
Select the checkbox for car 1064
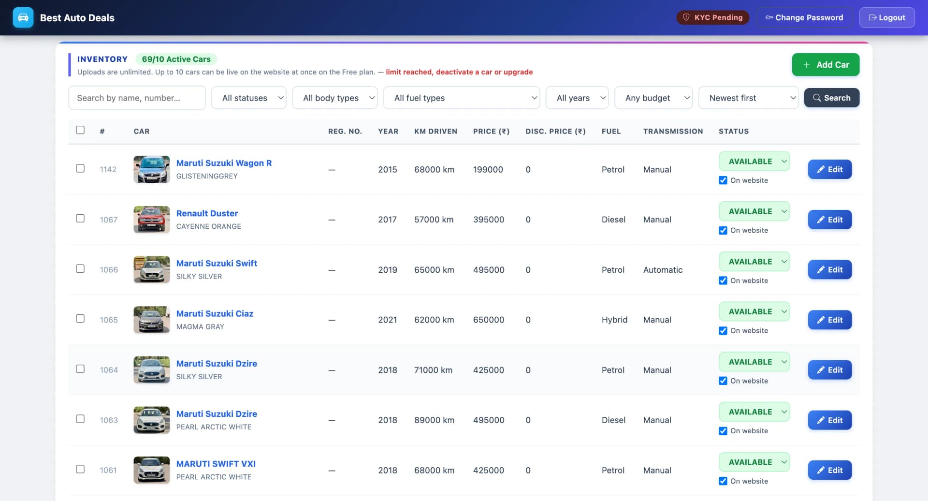click(80, 369)
